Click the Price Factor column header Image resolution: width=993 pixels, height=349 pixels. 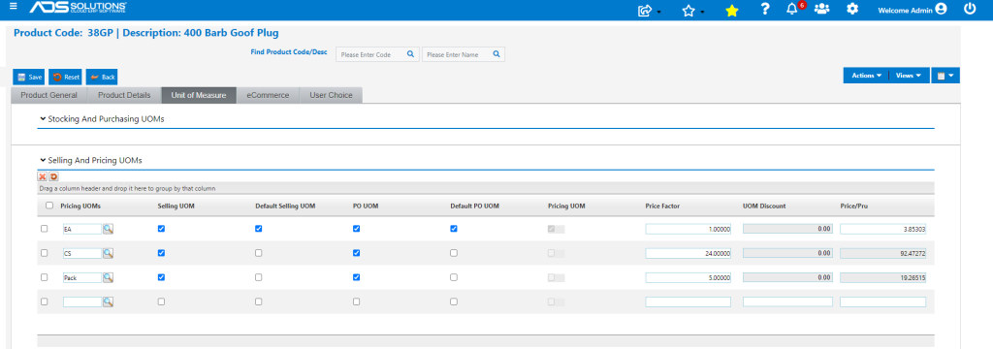(x=661, y=206)
